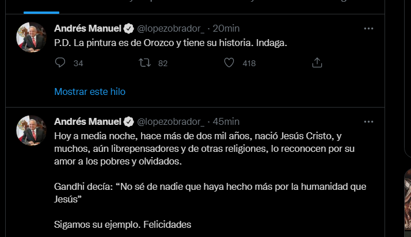Open profile picture on the 20min tweet
411x237 pixels.
tap(31, 38)
